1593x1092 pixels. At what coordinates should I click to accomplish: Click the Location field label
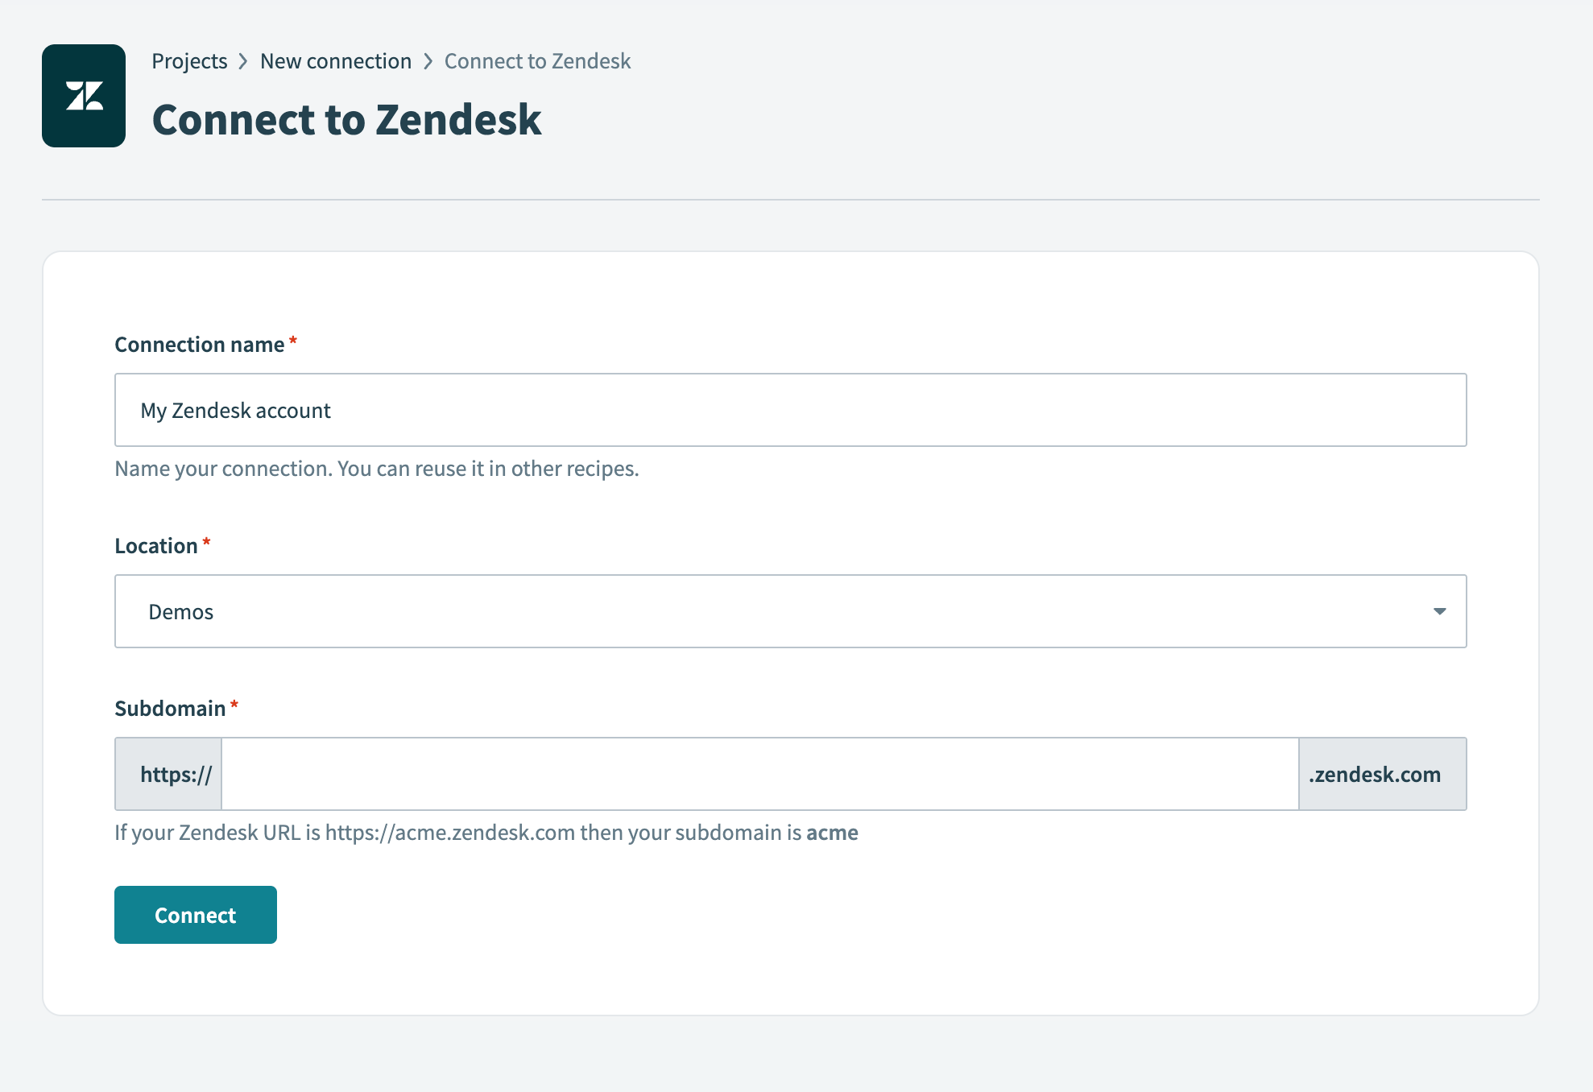click(x=158, y=545)
